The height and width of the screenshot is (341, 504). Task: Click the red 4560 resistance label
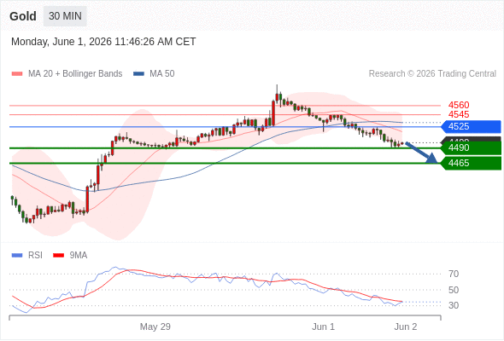point(459,105)
